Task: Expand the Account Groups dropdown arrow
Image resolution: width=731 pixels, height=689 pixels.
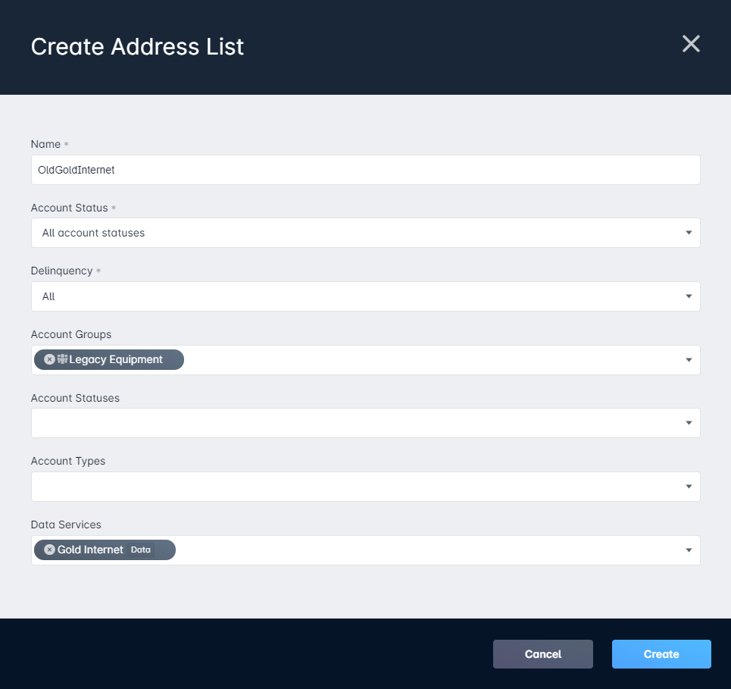Action: point(689,360)
